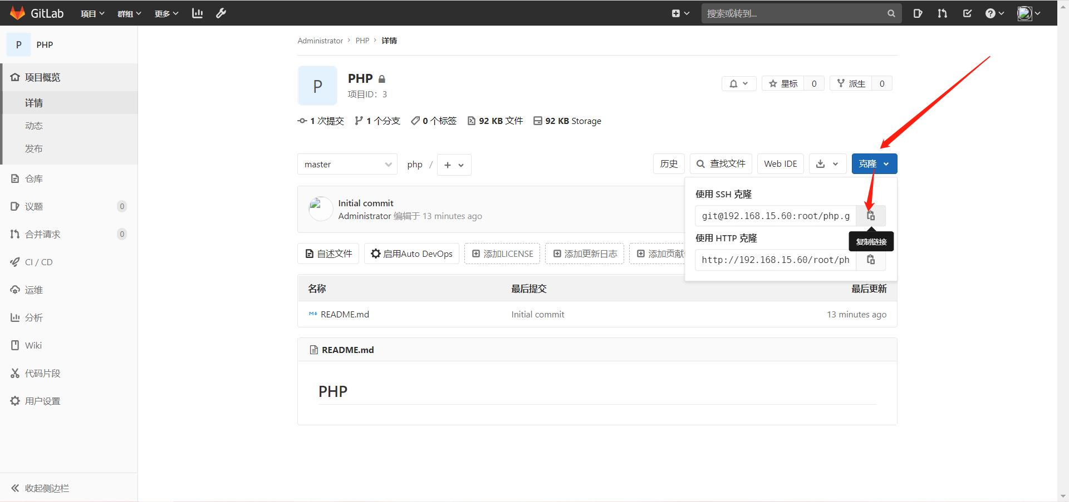Fork the project with 派生 button

tap(851, 83)
